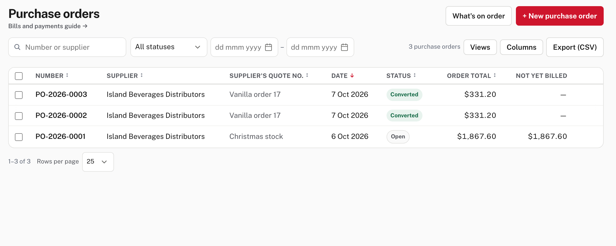Viewport: 616px width, 246px height.
Task: Toggle Date column sort arrow
Action: tap(352, 76)
